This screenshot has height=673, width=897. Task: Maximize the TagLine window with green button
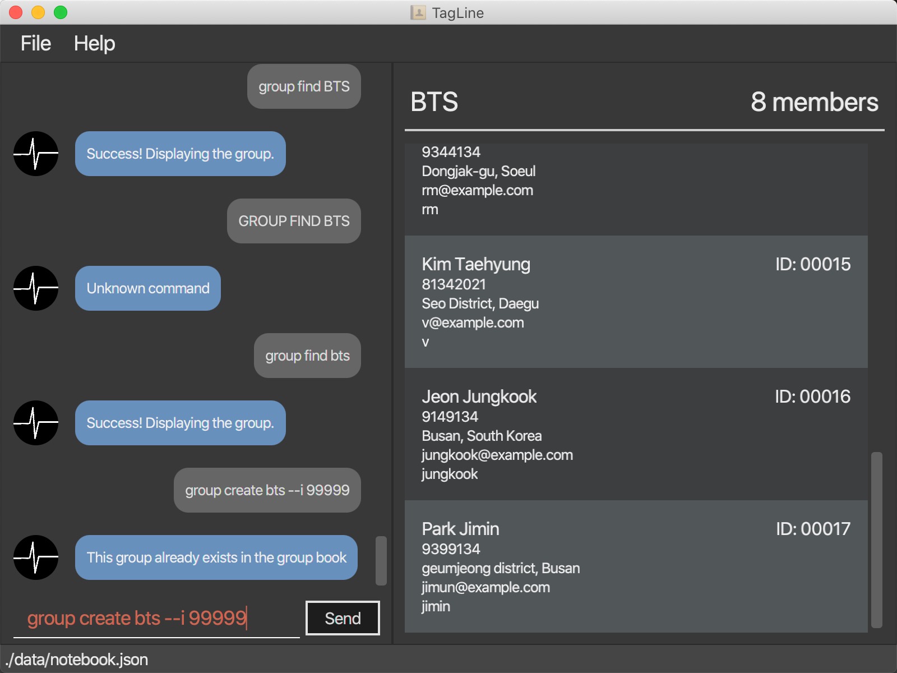[x=61, y=12]
